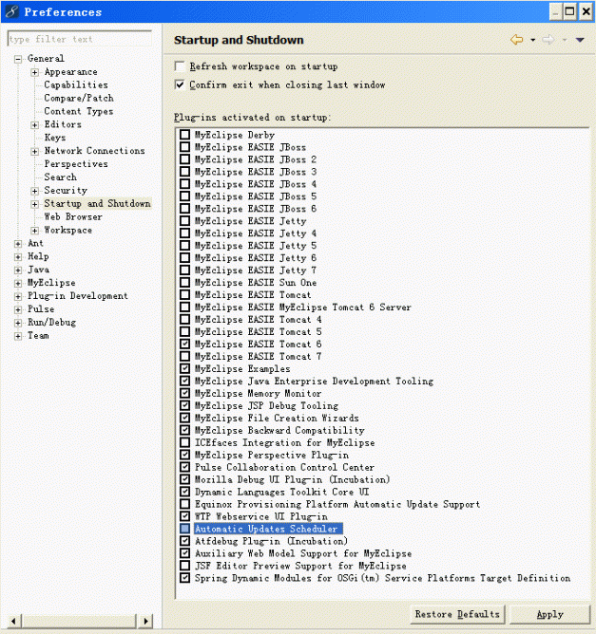Click the Apply button
This screenshot has width=596, height=634.
(x=549, y=615)
